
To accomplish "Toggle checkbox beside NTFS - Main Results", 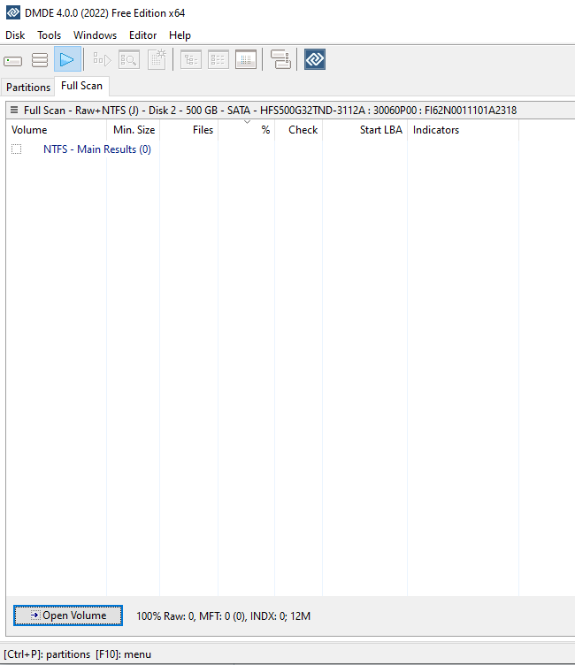I will tap(16, 149).
